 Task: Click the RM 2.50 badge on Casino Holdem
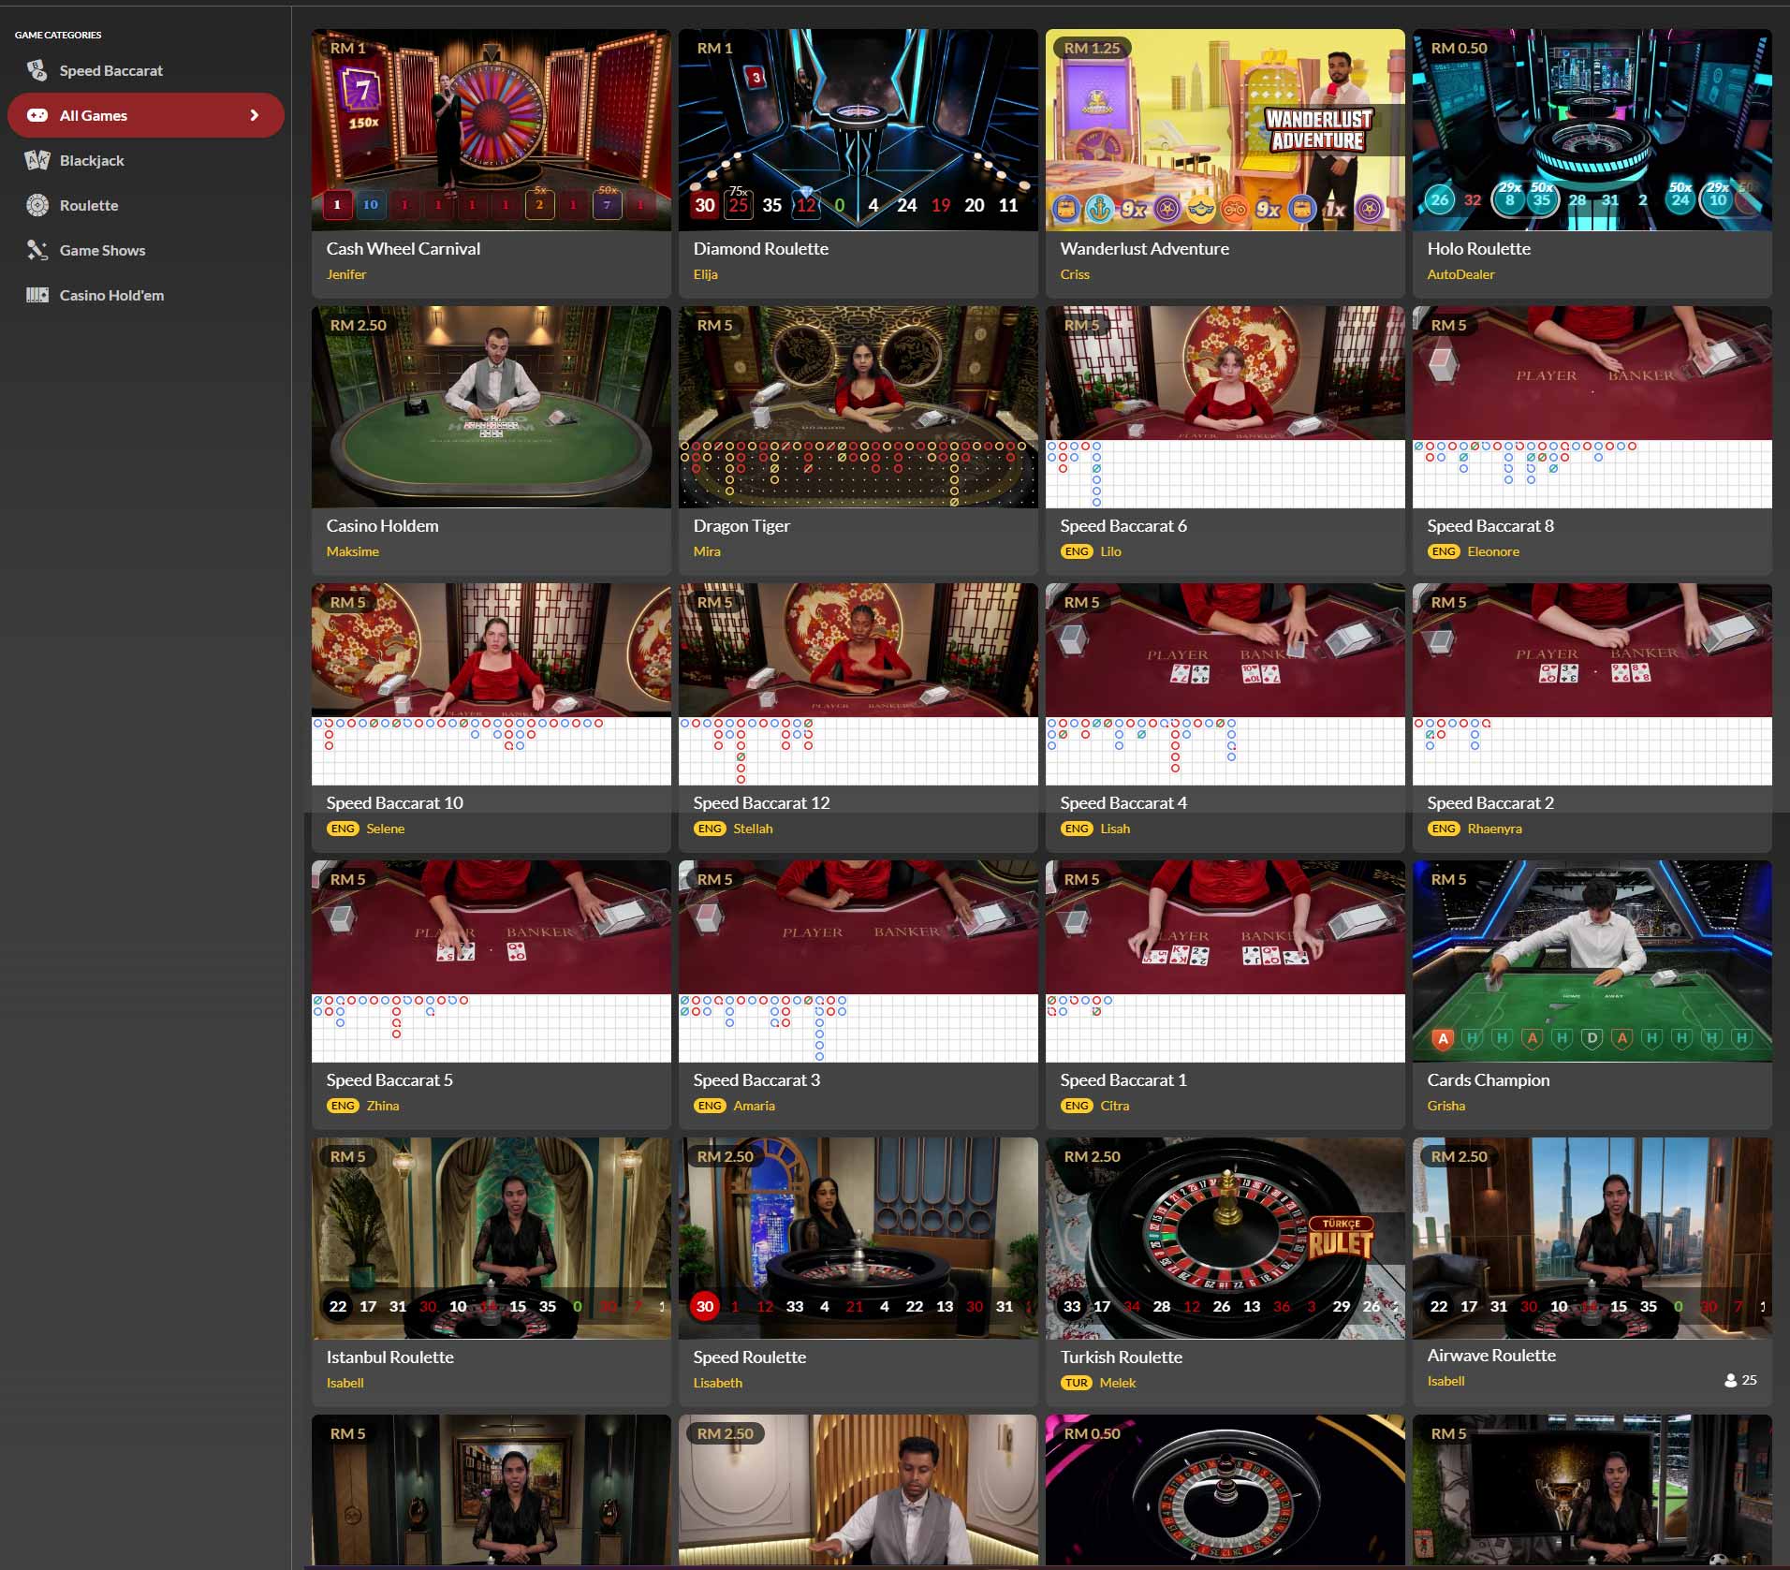pyautogui.click(x=358, y=325)
